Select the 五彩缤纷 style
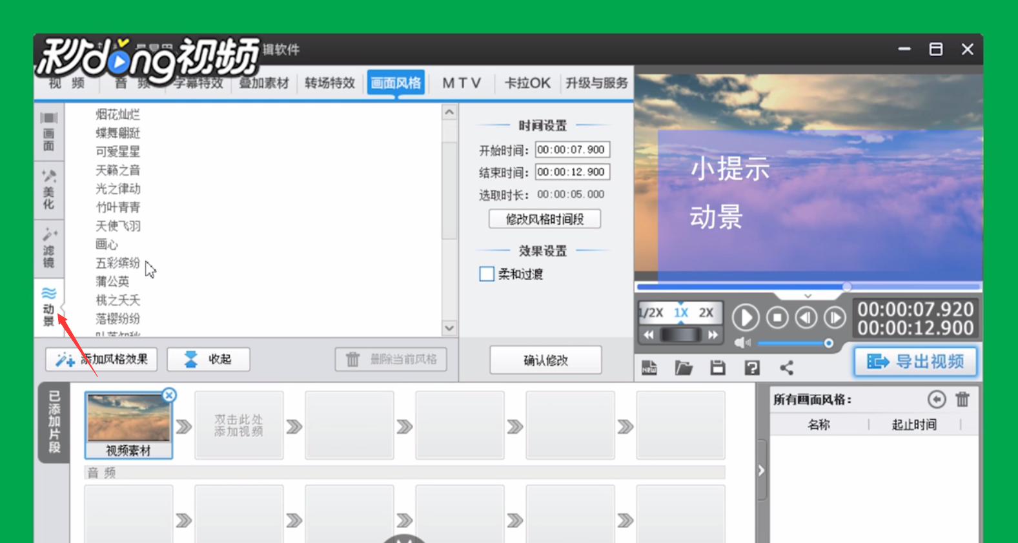The image size is (1018, 543). click(x=117, y=263)
